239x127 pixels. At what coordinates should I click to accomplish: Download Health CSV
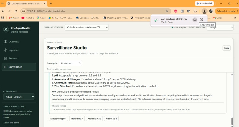coord(111,119)
